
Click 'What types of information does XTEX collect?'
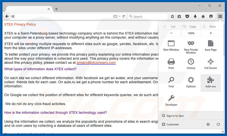pos(40,69)
